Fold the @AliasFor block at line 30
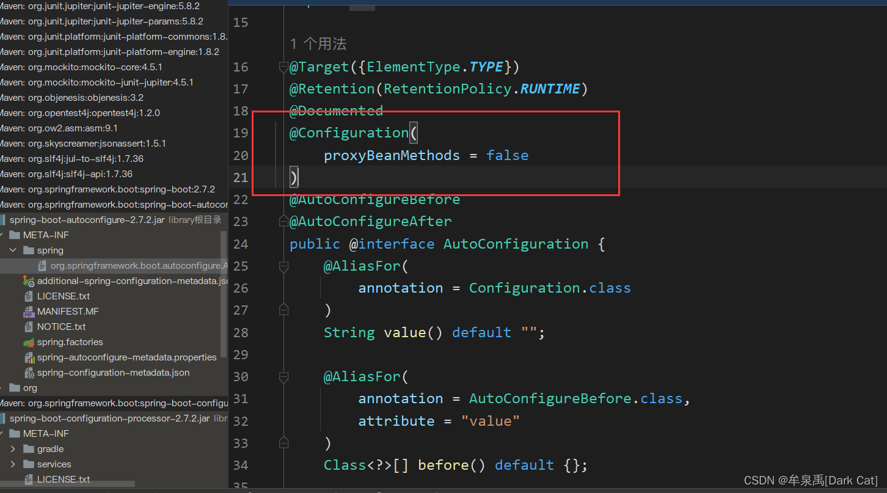This screenshot has height=493, width=887. (283, 377)
